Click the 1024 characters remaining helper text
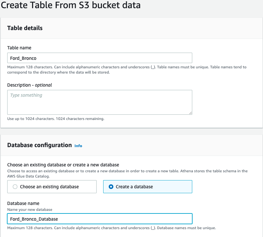Image resolution: width=263 pixels, height=237 pixels. (56, 119)
